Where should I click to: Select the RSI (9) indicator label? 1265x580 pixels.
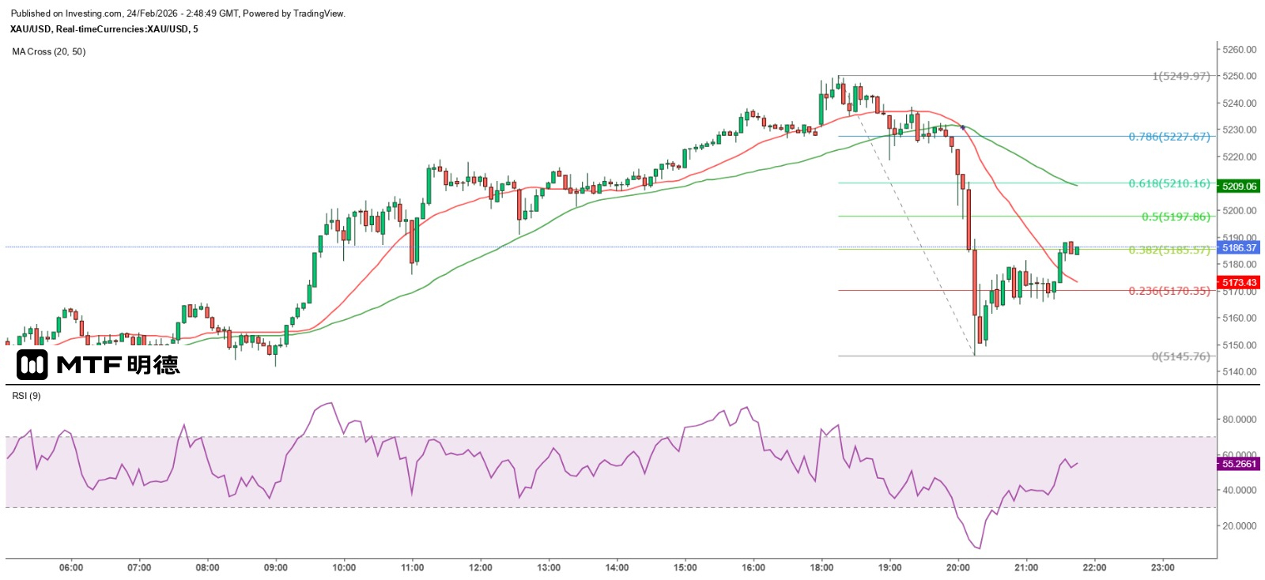pos(26,396)
